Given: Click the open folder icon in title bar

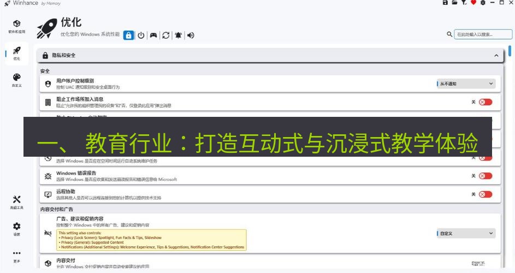Looking at the screenshot, I should (454, 2).
